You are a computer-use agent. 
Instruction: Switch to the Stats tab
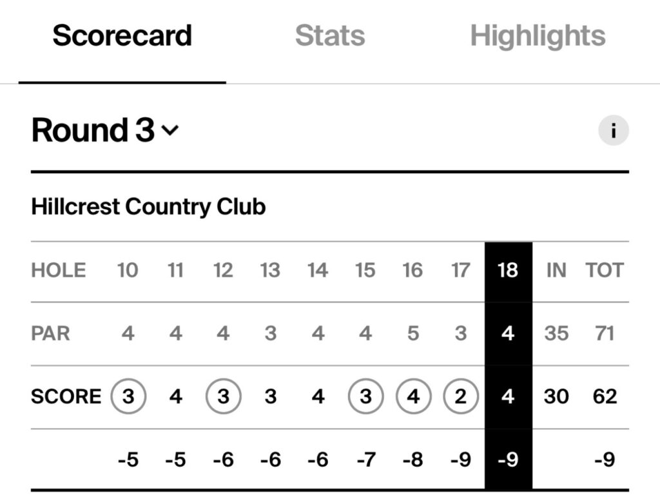click(330, 35)
